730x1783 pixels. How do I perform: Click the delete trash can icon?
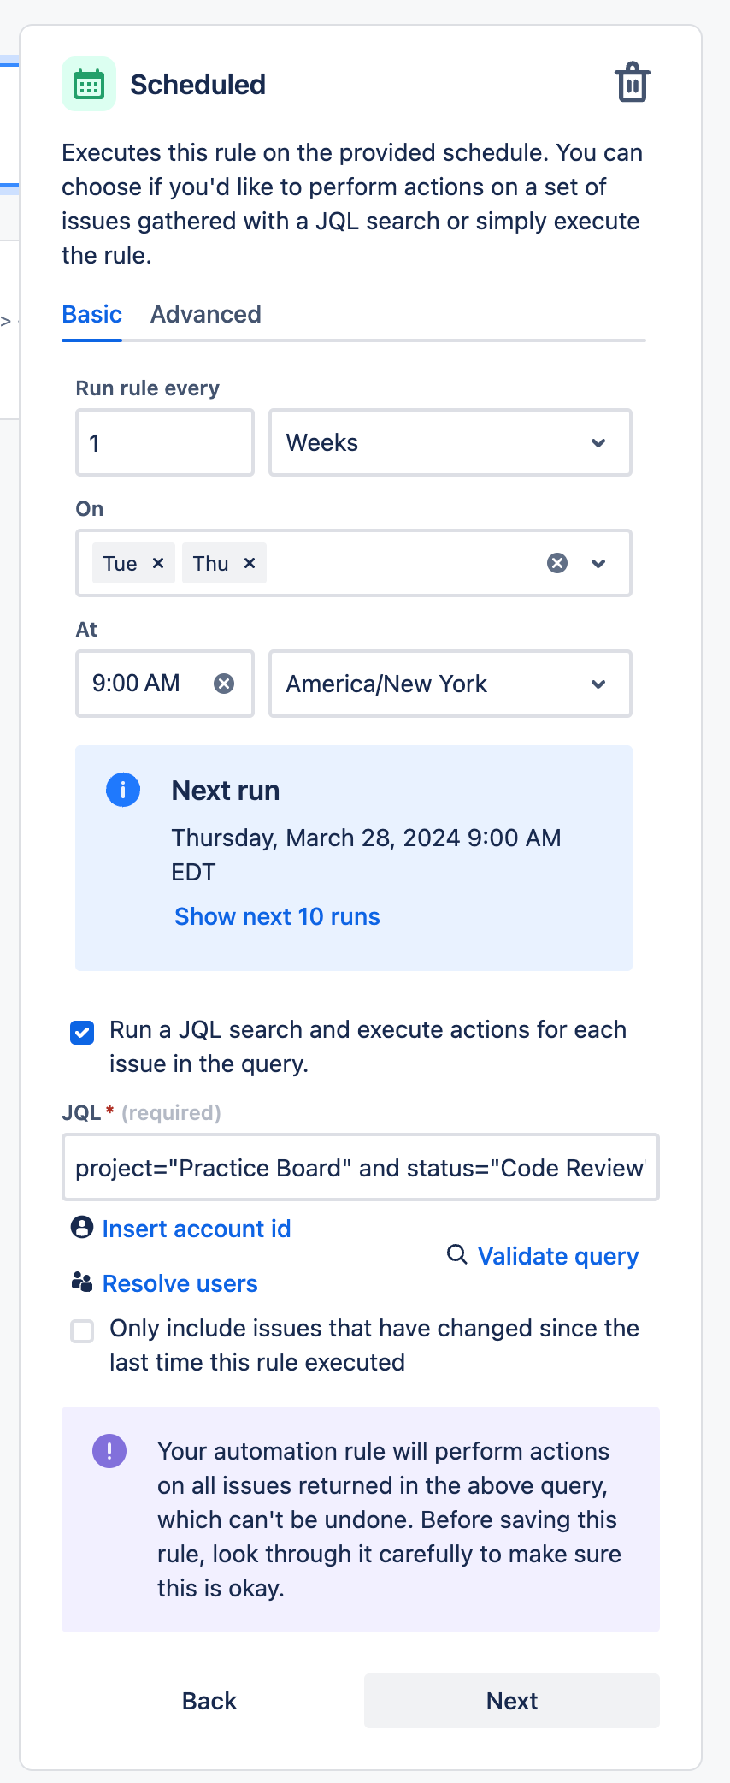[x=633, y=82]
